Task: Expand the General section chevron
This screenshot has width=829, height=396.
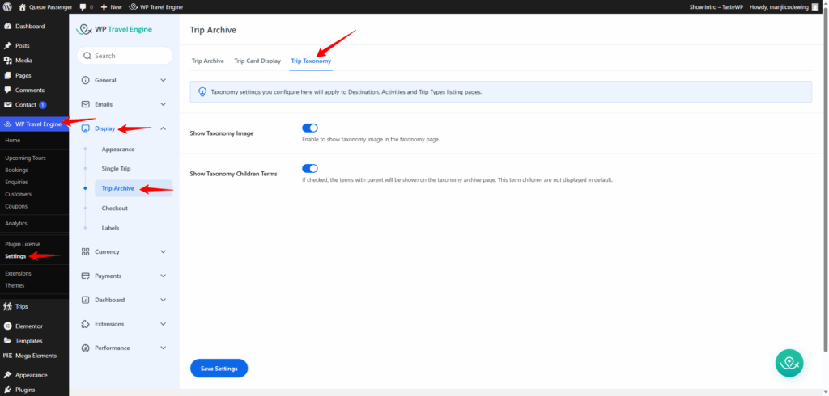Action: 163,80
